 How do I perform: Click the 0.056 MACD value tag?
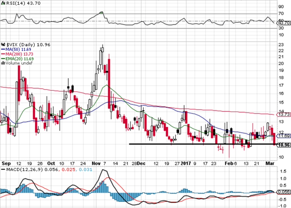284,192
